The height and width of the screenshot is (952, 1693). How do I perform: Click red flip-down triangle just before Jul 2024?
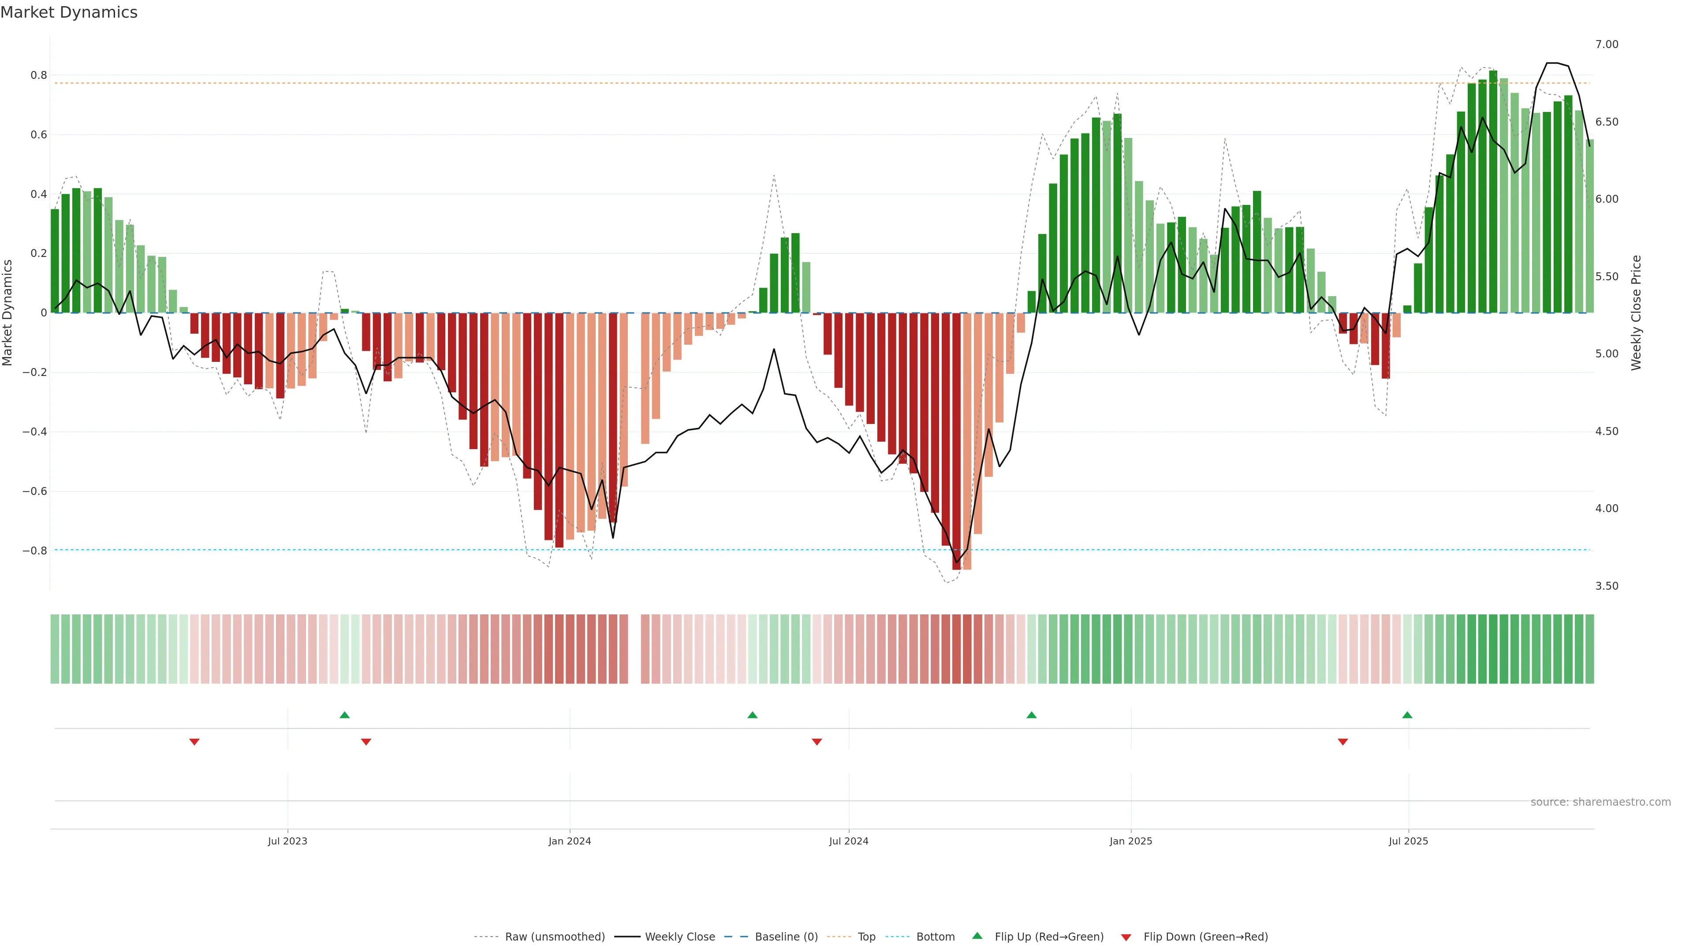click(x=817, y=742)
